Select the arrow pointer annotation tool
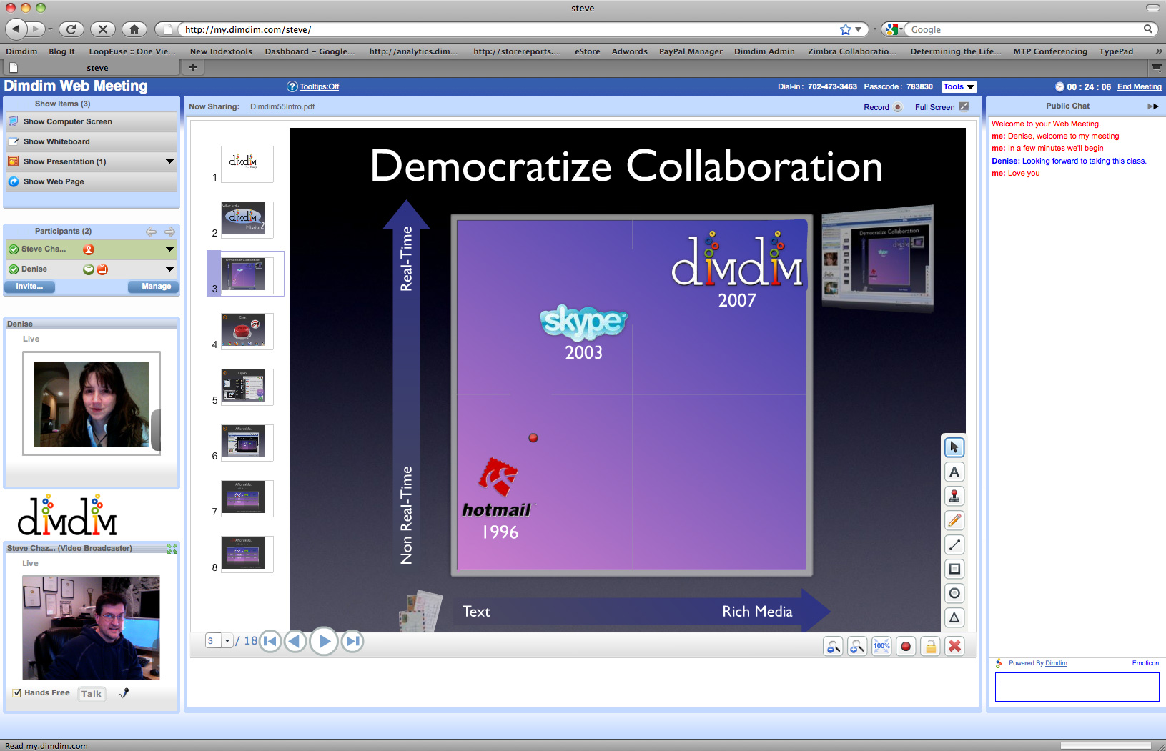Screen dimensions: 1166x751 954,447
